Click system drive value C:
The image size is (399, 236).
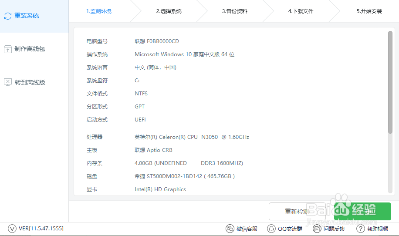point(137,81)
